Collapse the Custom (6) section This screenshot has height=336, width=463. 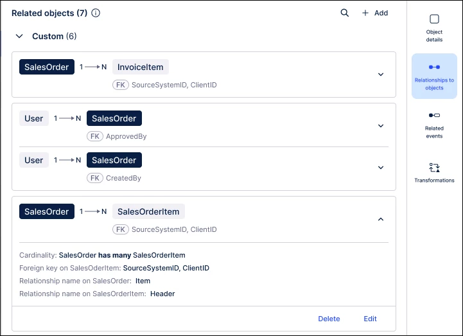coord(19,37)
